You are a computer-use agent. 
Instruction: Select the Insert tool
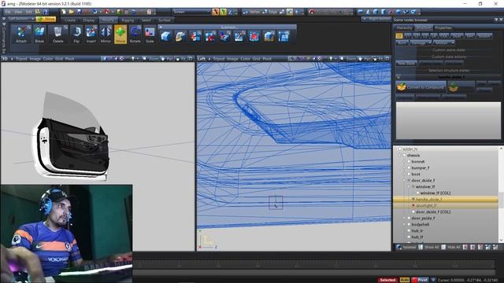tap(91, 35)
